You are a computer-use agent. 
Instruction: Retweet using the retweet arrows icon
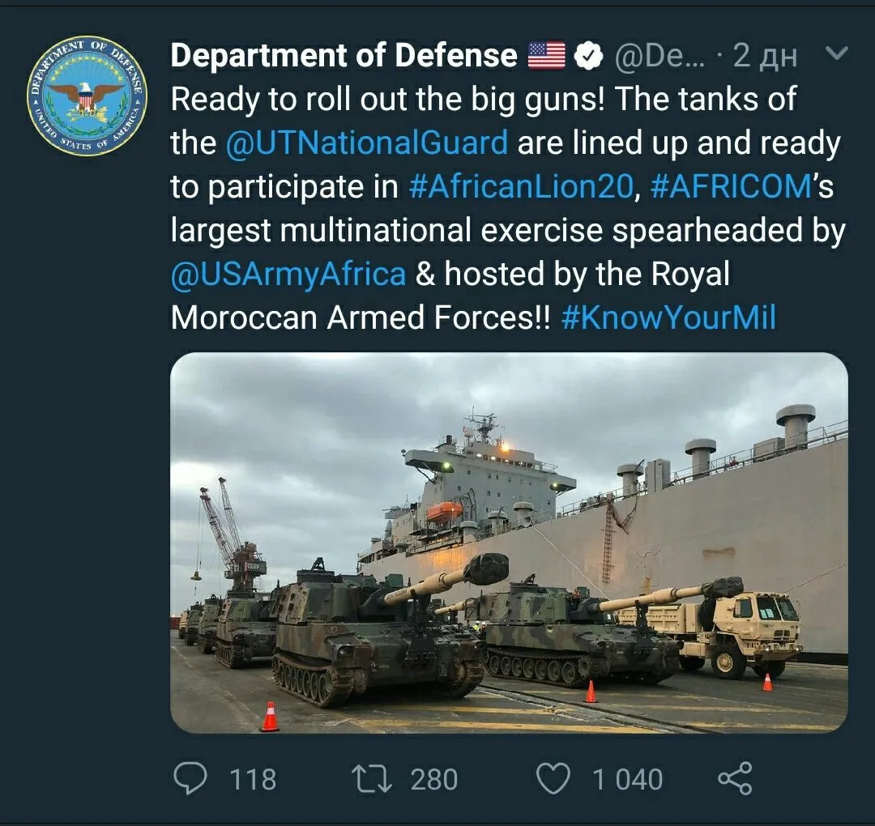pyautogui.click(x=372, y=779)
